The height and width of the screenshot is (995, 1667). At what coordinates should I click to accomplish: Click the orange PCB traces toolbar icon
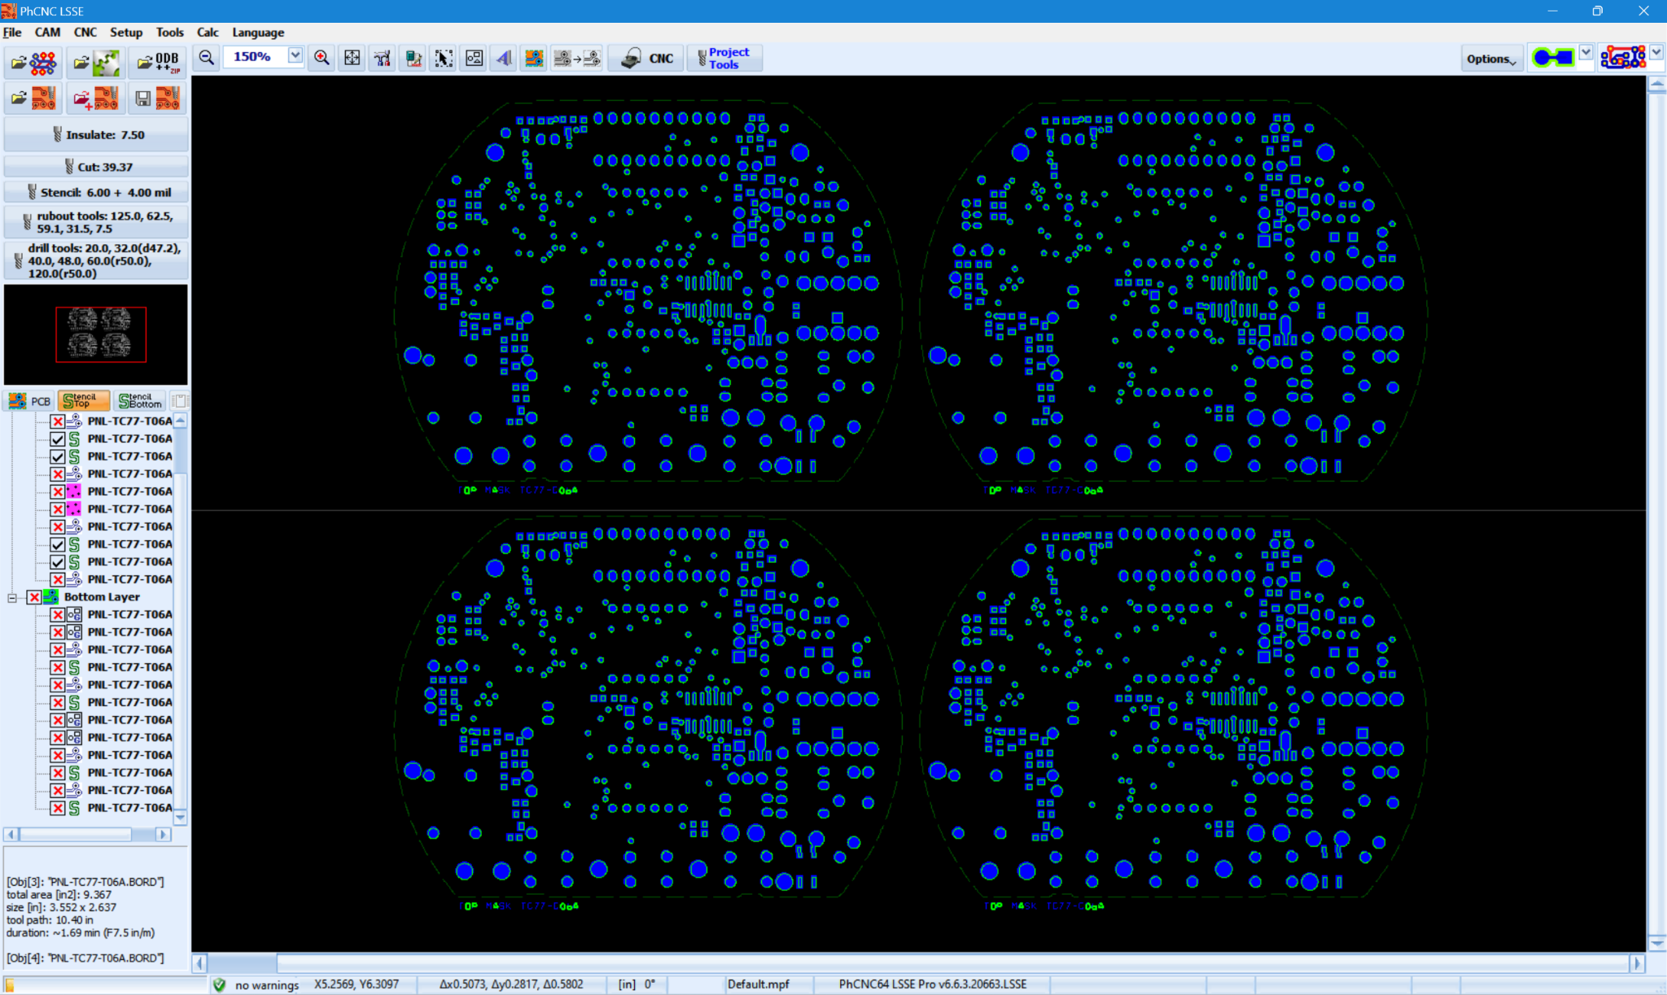tap(534, 58)
